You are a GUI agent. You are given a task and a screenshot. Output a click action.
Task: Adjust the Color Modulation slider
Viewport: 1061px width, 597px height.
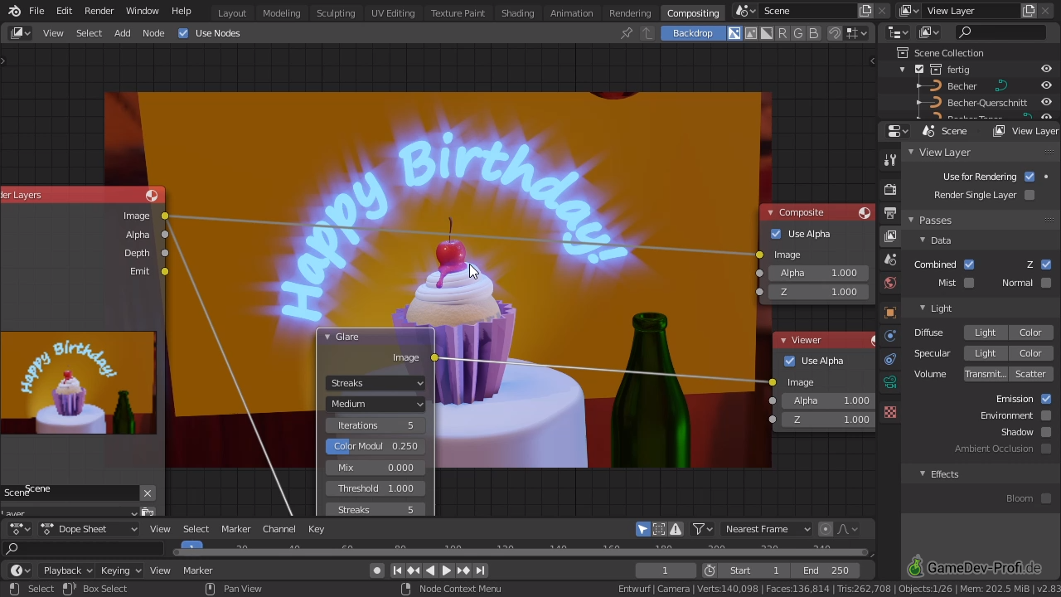375,446
